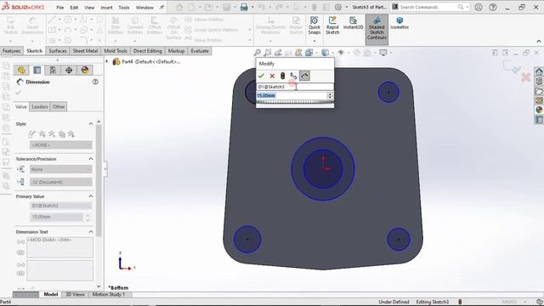
Task: Select the Leaders tab in Dimension panel
Action: pyautogui.click(x=40, y=106)
